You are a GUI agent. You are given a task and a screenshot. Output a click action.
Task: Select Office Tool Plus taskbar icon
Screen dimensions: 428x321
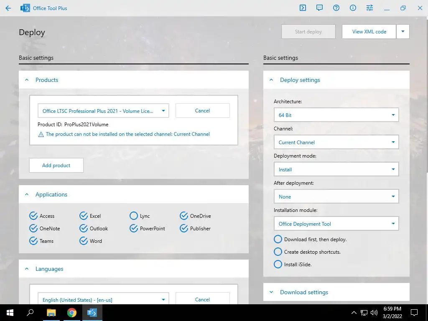click(x=92, y=313)
